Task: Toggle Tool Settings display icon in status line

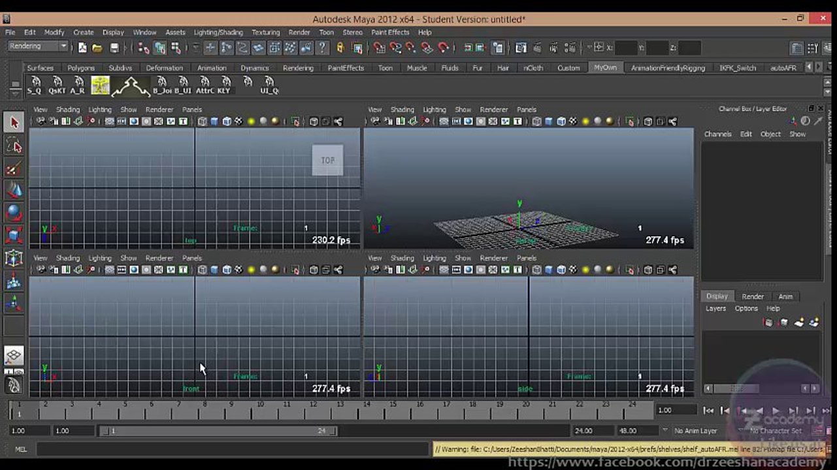Action: [812, 48]
